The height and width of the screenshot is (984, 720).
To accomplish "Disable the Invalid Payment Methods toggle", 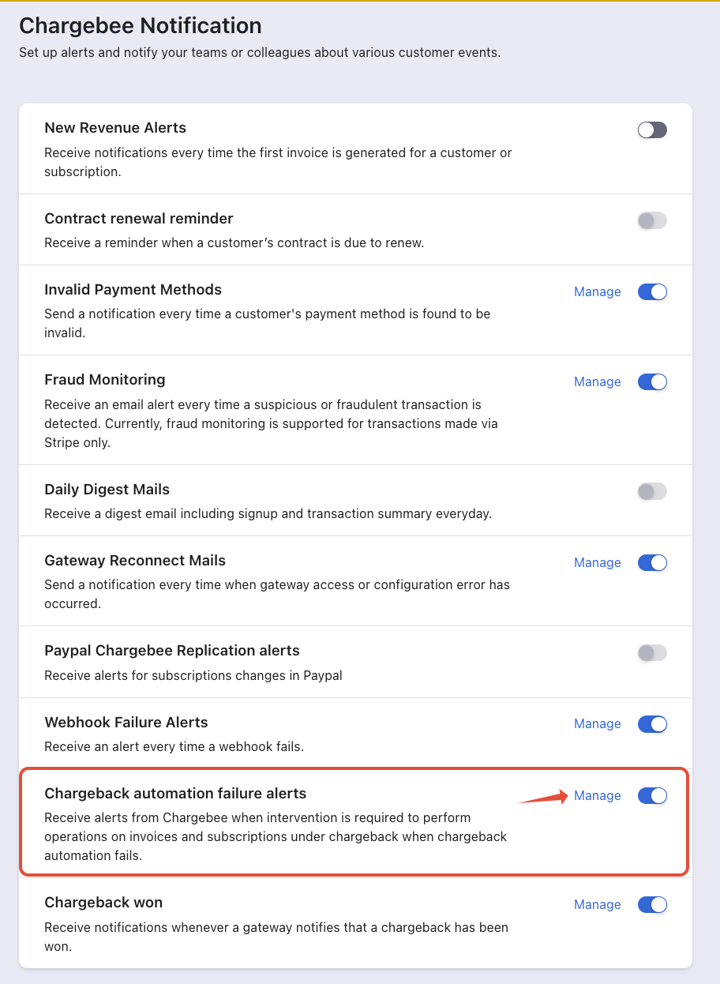I will (652, 292).
